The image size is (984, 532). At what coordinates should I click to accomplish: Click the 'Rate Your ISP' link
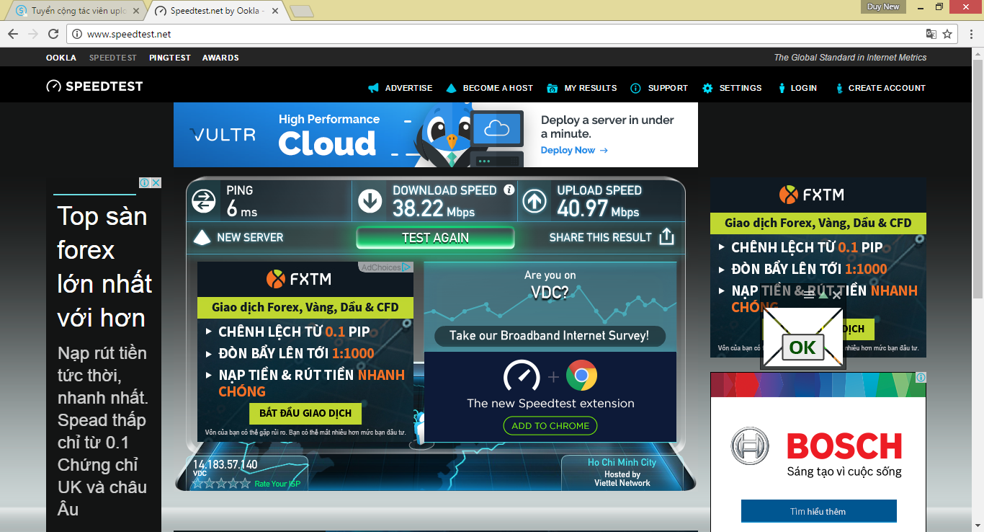pos(277,484)
